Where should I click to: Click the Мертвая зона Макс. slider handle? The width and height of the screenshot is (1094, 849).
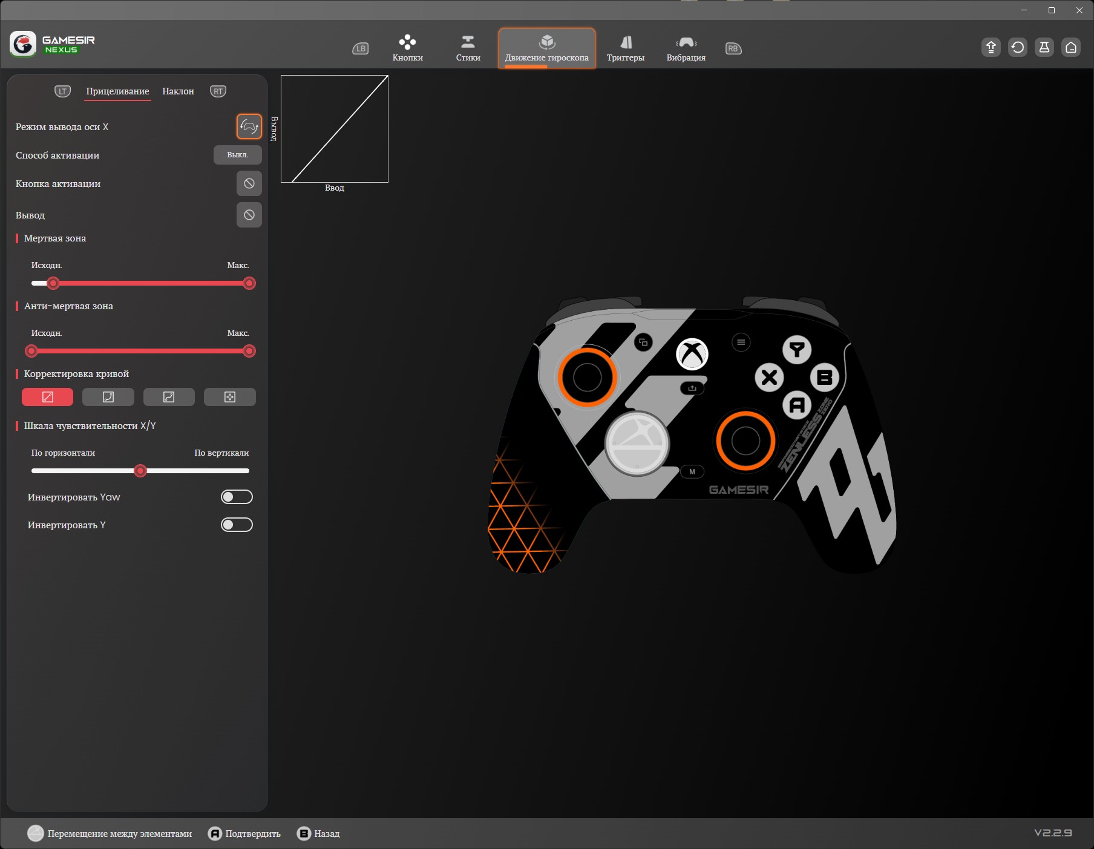[x=249, y=283]
